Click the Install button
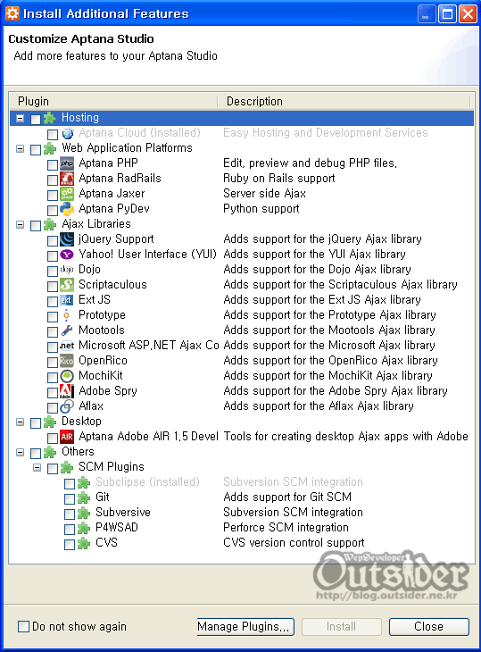Image resolution: width=481 pixels, height=652 pixels. point(342,627)
